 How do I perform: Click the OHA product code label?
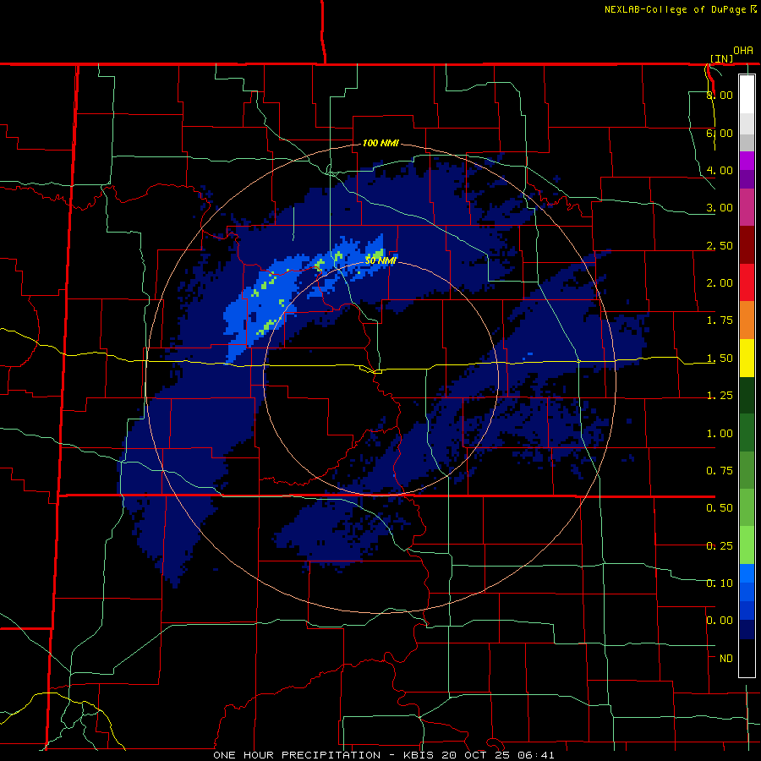[x=743, y=51]
